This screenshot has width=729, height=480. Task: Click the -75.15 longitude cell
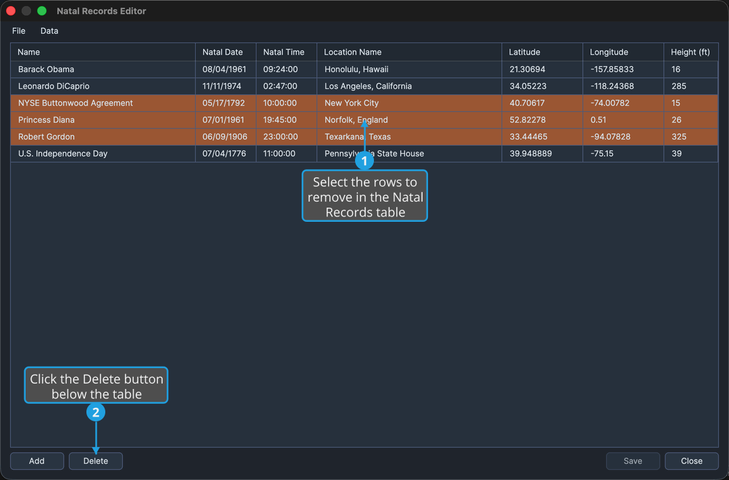[623, 154]
